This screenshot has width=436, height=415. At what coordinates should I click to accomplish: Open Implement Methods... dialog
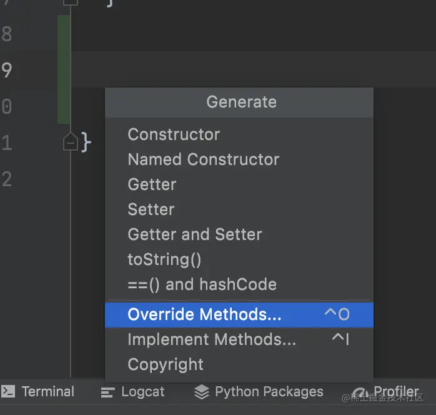[239, 339]
